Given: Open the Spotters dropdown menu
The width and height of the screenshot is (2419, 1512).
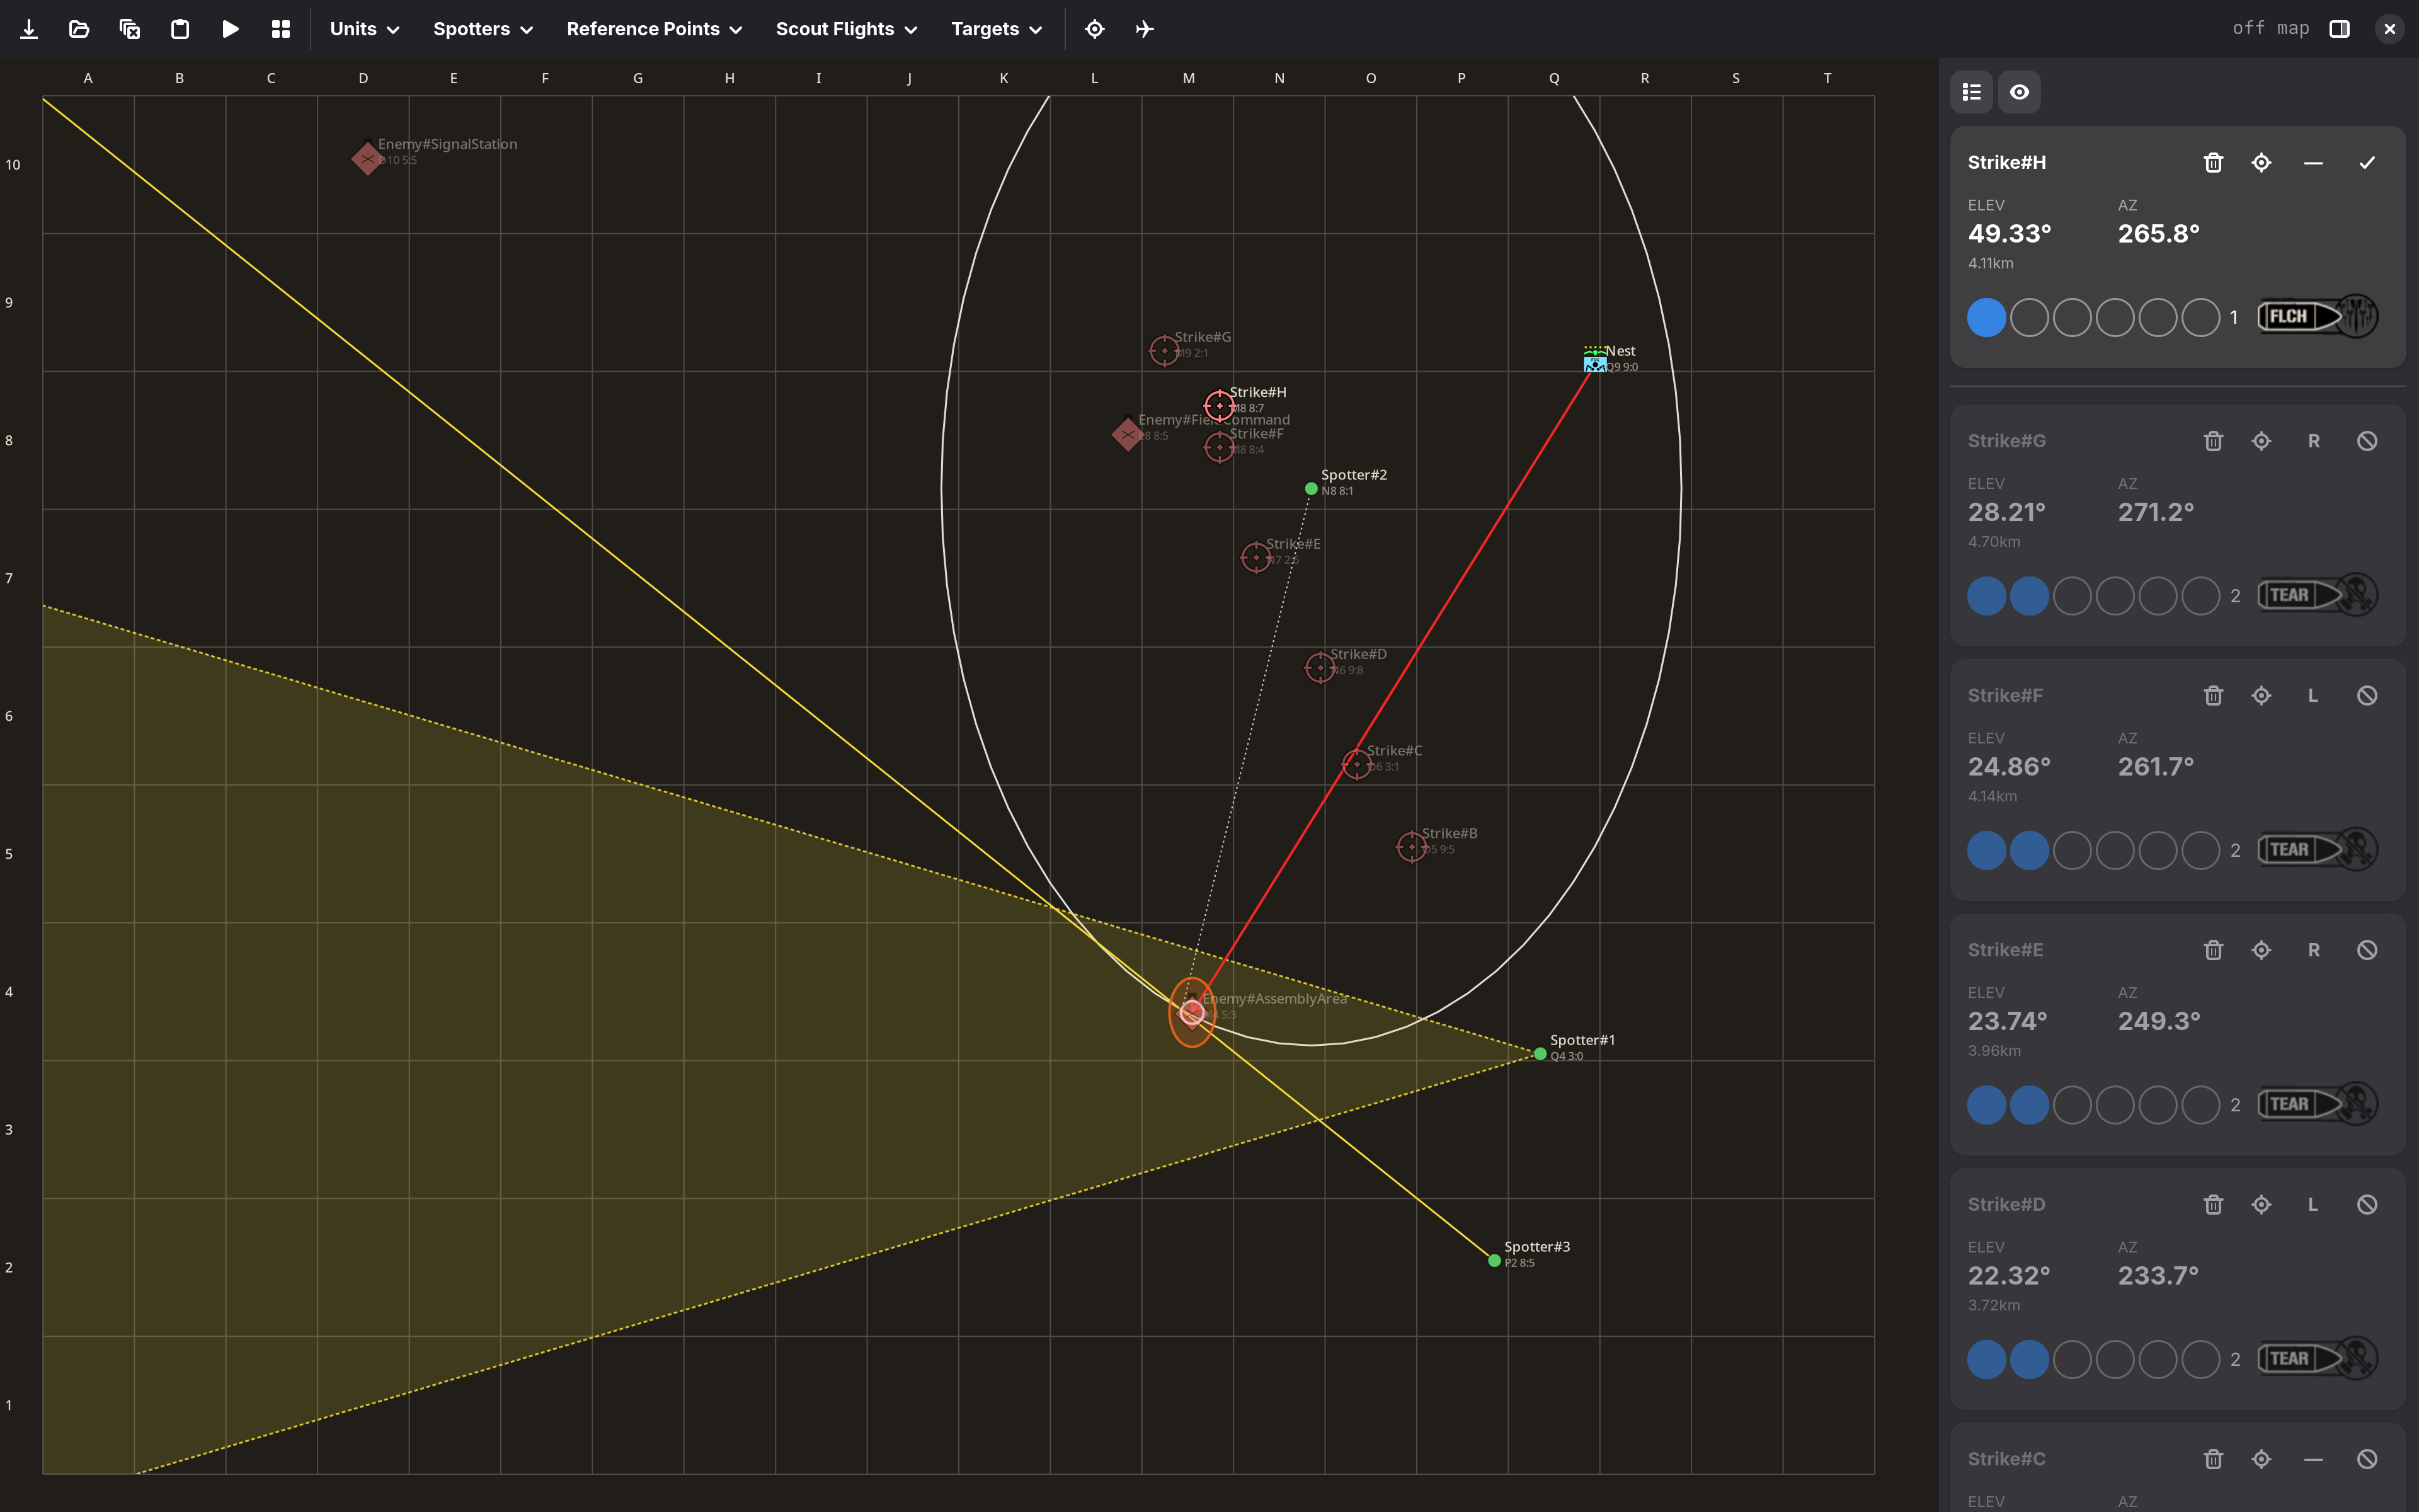Looking at the screenshot, I should (x=483, y=29).
